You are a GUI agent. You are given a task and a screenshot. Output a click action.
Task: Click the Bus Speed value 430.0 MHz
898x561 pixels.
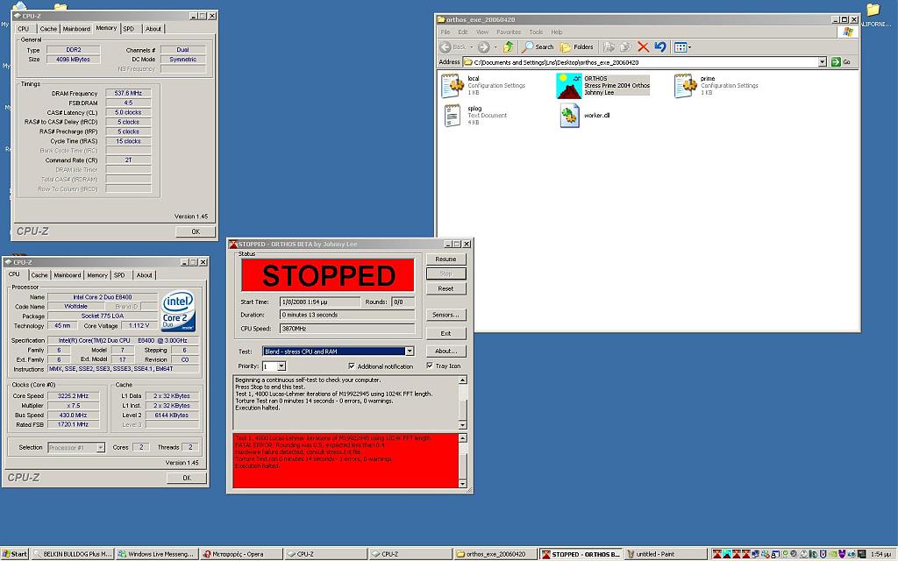(74, 415)
